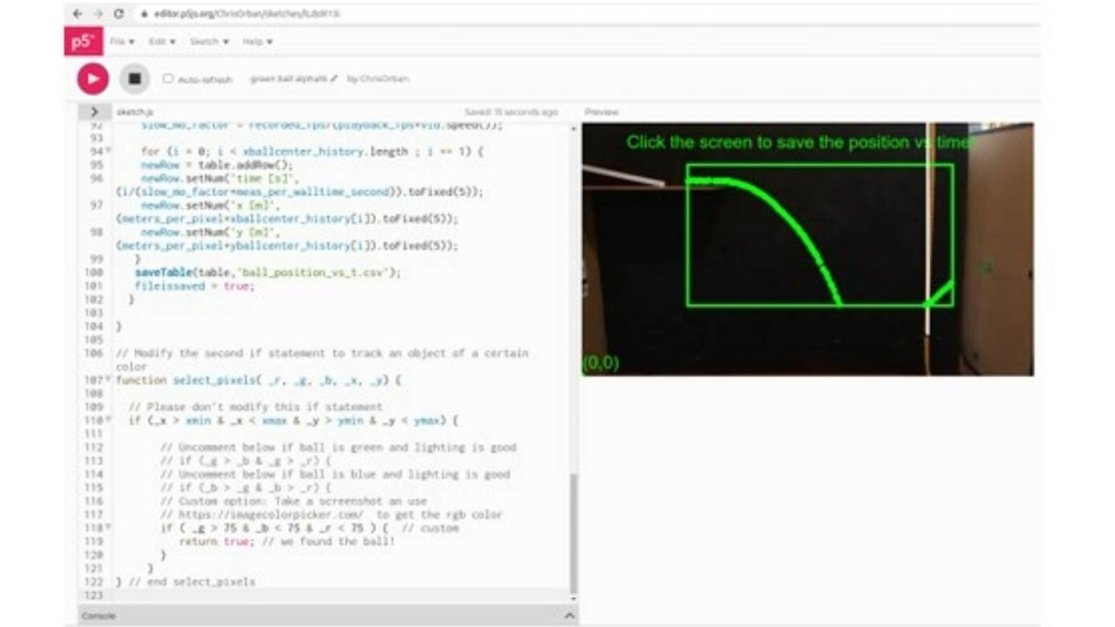Enable the Auto-refresh checkbox
Image resolution: width=1115 pixels, height=627 pixels.
pos(168,78)
